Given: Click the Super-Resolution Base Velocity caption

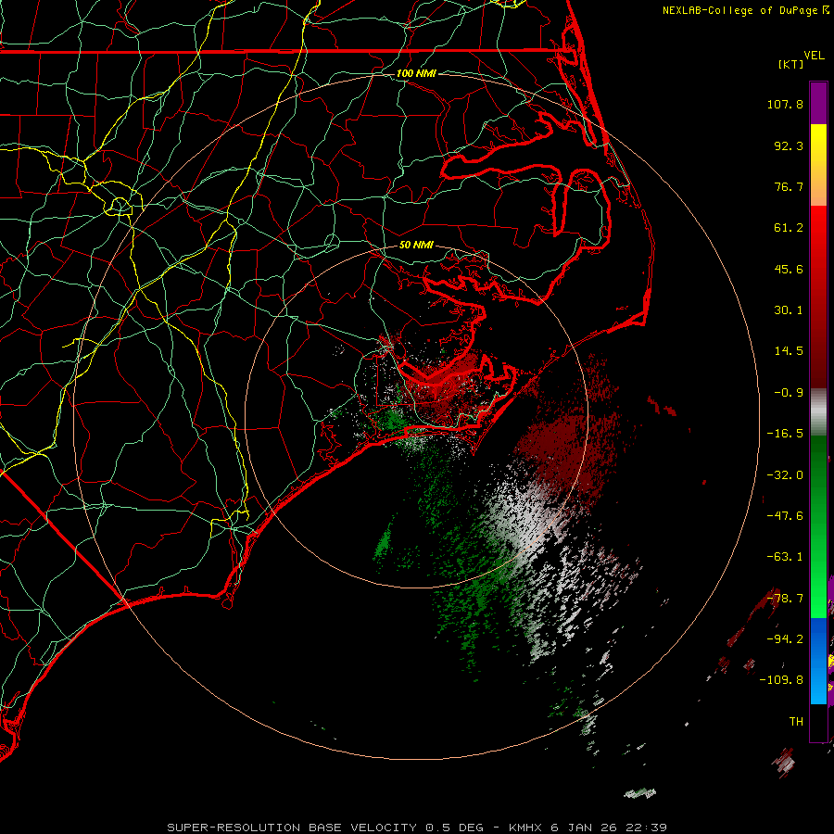Looking at the screenshot, I should coord(417,828).
